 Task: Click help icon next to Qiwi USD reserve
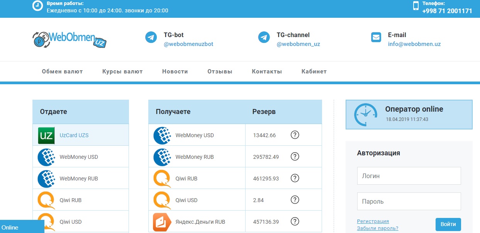coord(295,200)
